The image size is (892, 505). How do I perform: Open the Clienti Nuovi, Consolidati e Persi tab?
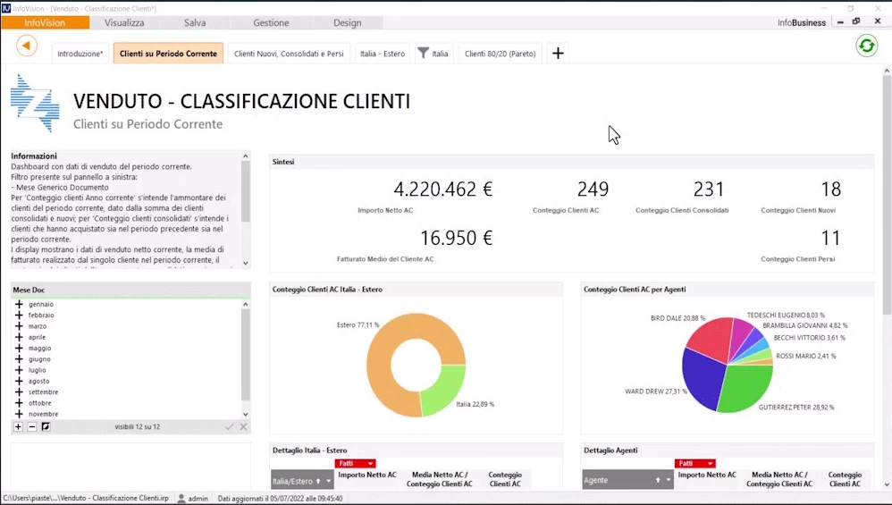coord(289,54)
